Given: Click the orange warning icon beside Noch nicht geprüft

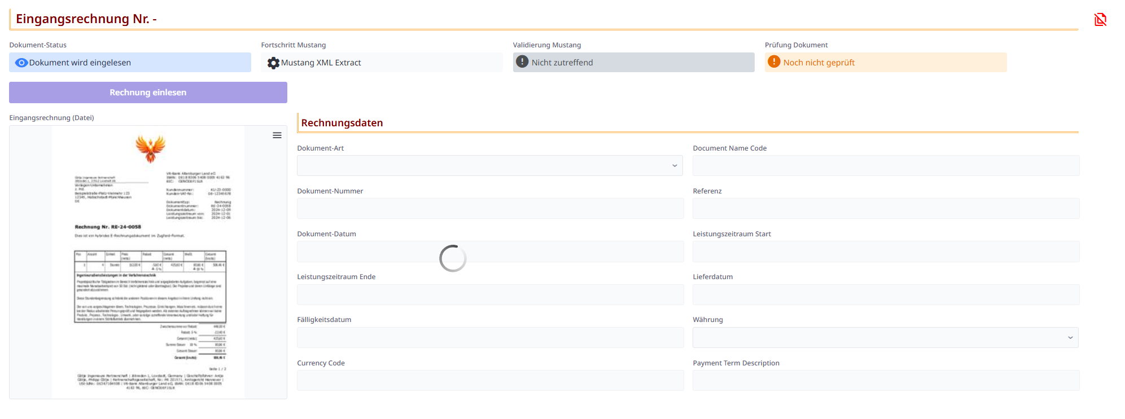Looking at the screenshot, I should pos(774,62).
